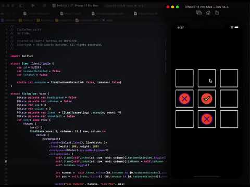This screenshot has width=250, height=187.
Task: Click the Simulator rotate device icon
Action: (x=217, y=13)
